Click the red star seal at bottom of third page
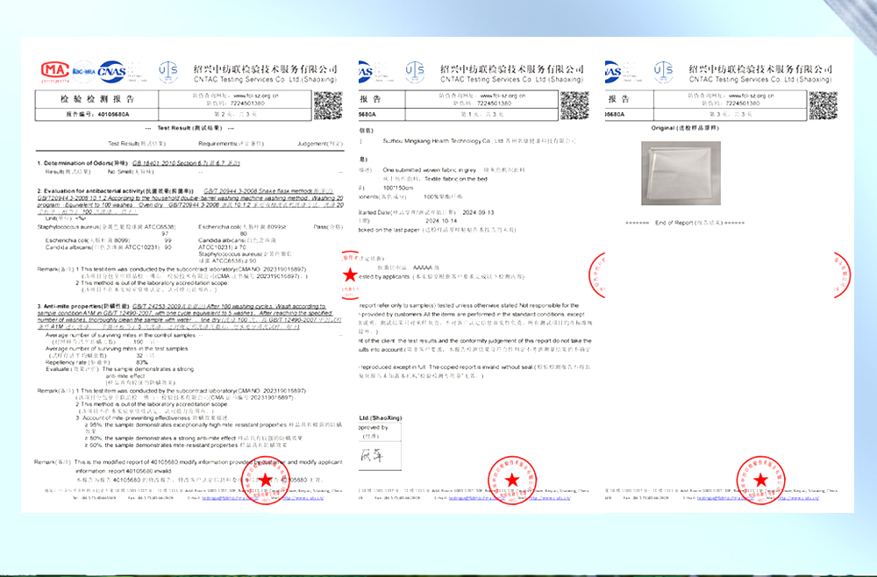Viewport: 877px width, 577px height. tap(760, 478)
